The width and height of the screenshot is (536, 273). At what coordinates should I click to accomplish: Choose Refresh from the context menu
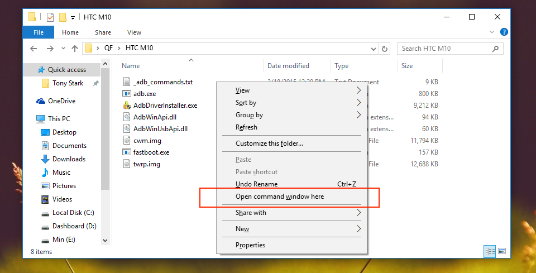pos(292,127)
